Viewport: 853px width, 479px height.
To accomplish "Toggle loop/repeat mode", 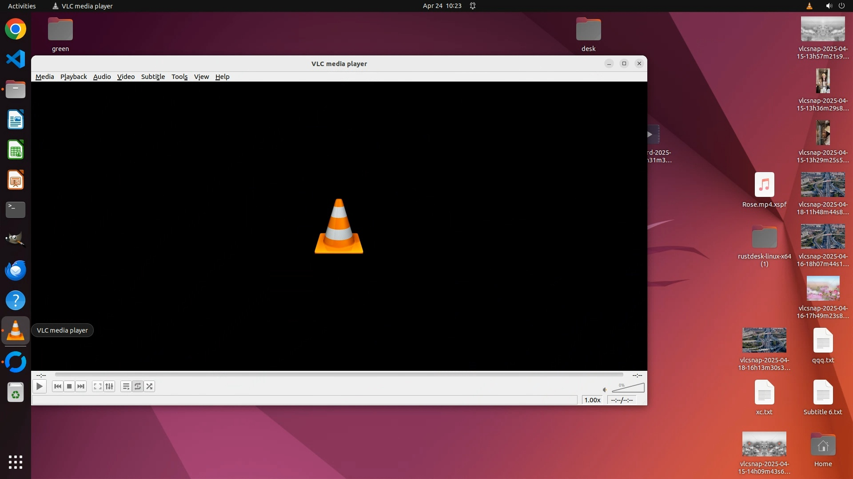I will [138, 386].
